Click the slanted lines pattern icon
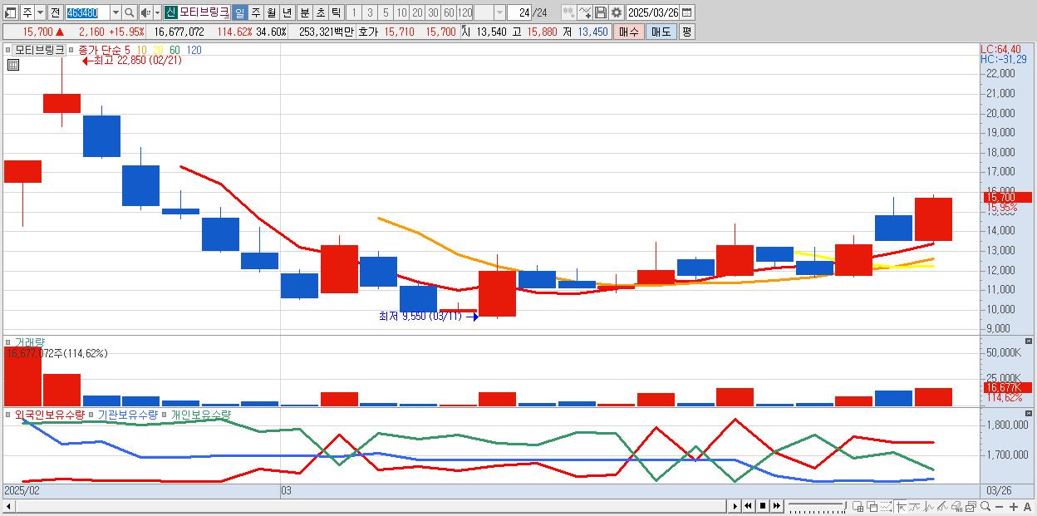 [942, 506]
